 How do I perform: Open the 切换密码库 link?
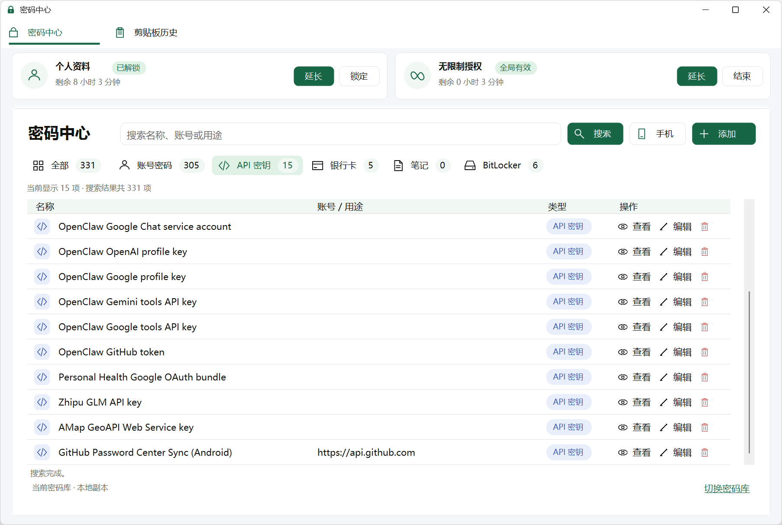tap(727, 489)
